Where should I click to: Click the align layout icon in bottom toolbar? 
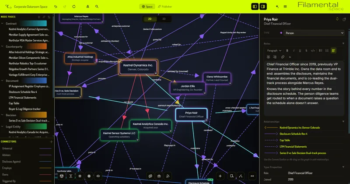point(71,176)
